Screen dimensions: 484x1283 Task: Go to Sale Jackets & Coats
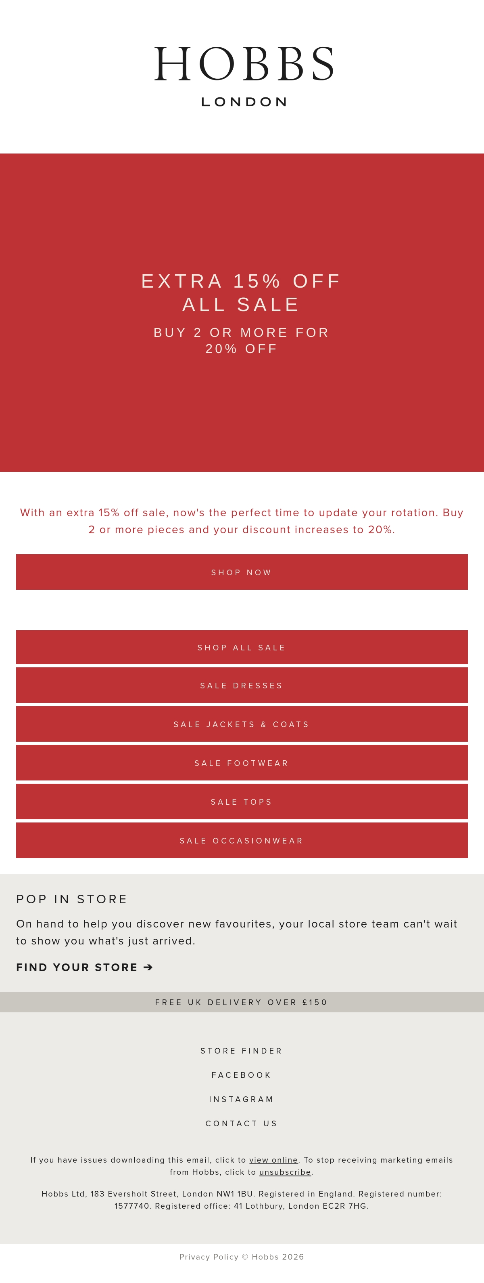click(242, 724)
